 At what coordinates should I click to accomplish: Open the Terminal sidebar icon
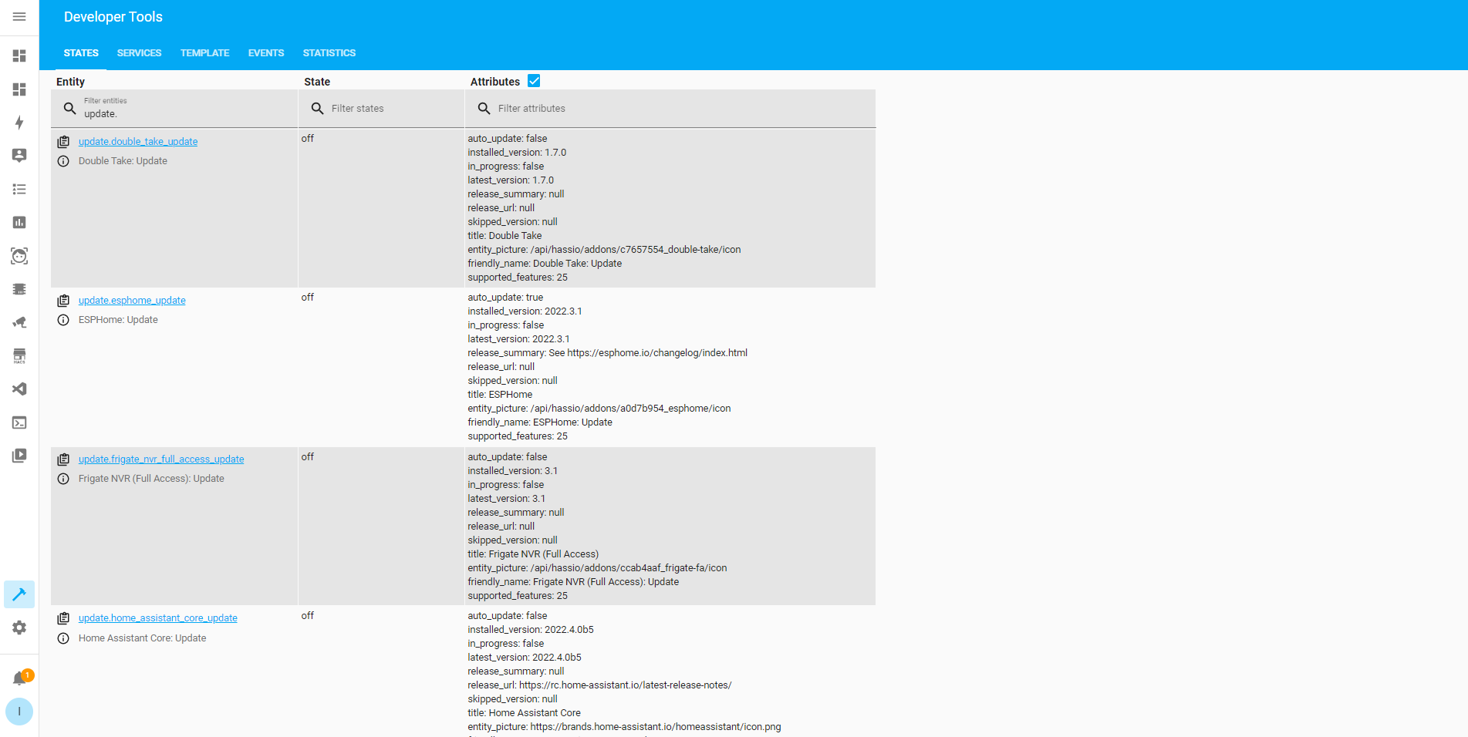[19, 422]
